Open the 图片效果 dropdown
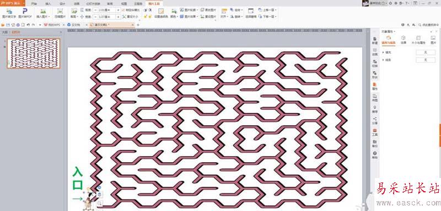The height and width of the screenshot is (211, 441). tap(189, 16)
